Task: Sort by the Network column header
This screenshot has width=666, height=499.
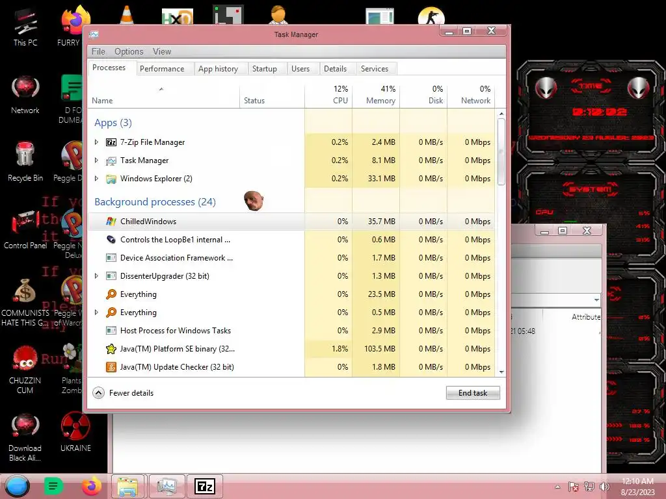Action: point(471,95)
